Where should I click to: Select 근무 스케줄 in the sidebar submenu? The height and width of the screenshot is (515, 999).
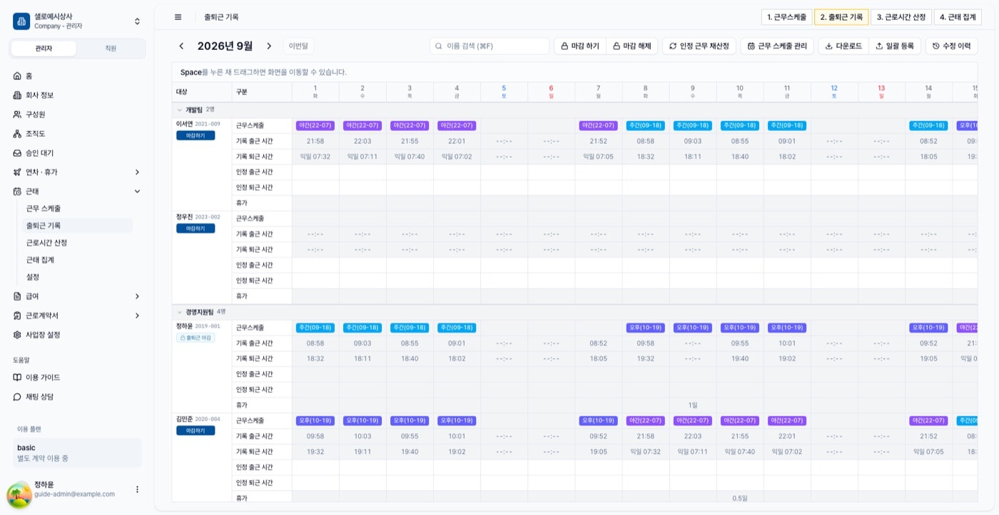pos(44,208)
